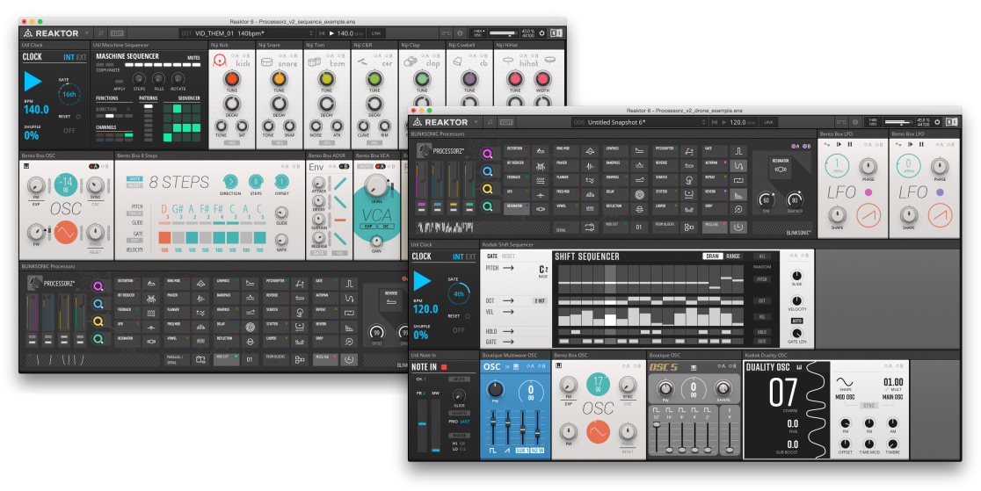The height and width of the screenshot is (491, 981).
Task: Click the 120.0 BPM value in the drone window Clock
Action: click(425, 309)
